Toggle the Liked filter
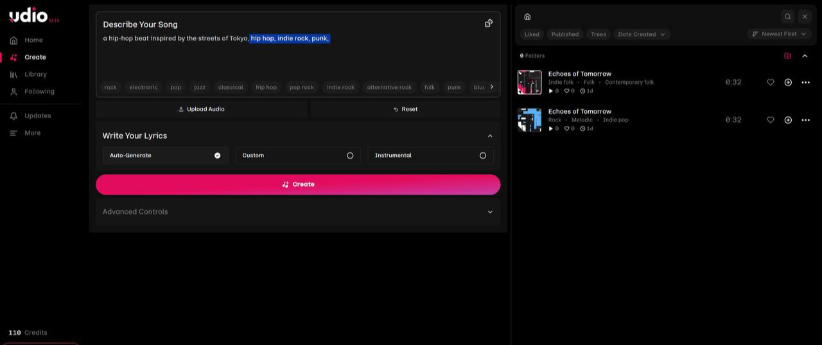822x345 pixels. click(532, 34)
